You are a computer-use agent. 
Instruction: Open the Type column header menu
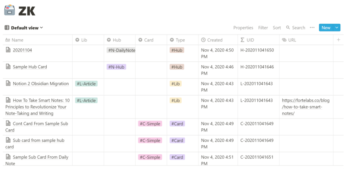point(178,40)
